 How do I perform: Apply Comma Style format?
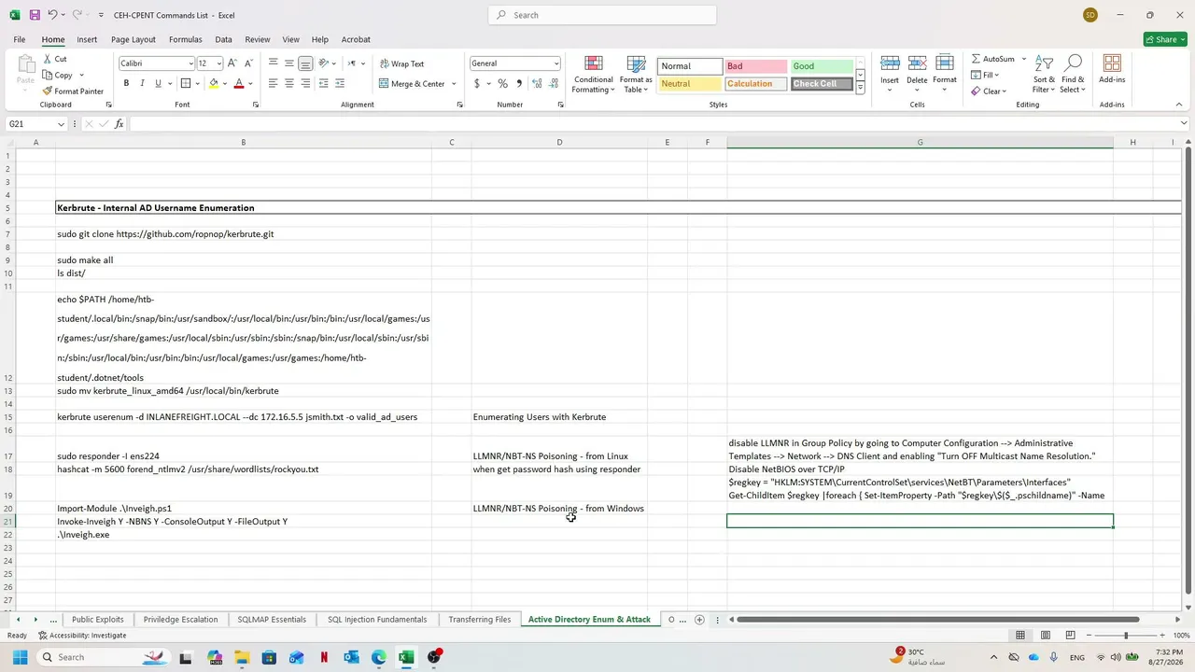[x=518, y=84]
